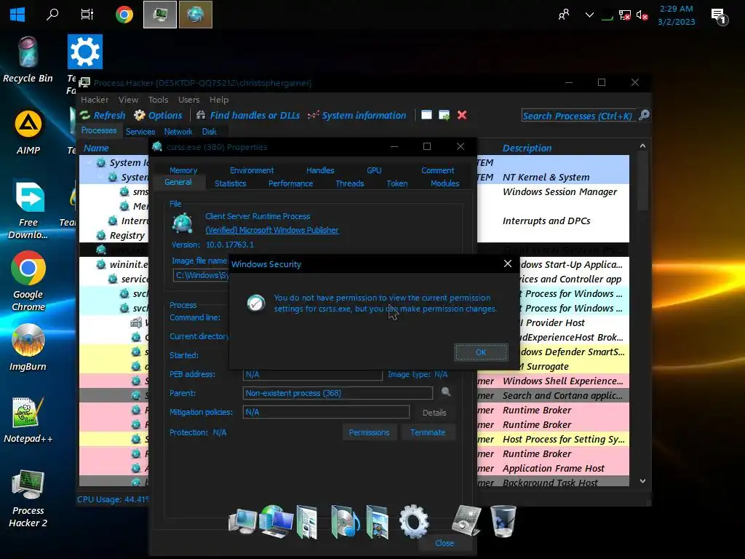Open the Windows Start menu
Screen dimensions: 745x559
17,15
